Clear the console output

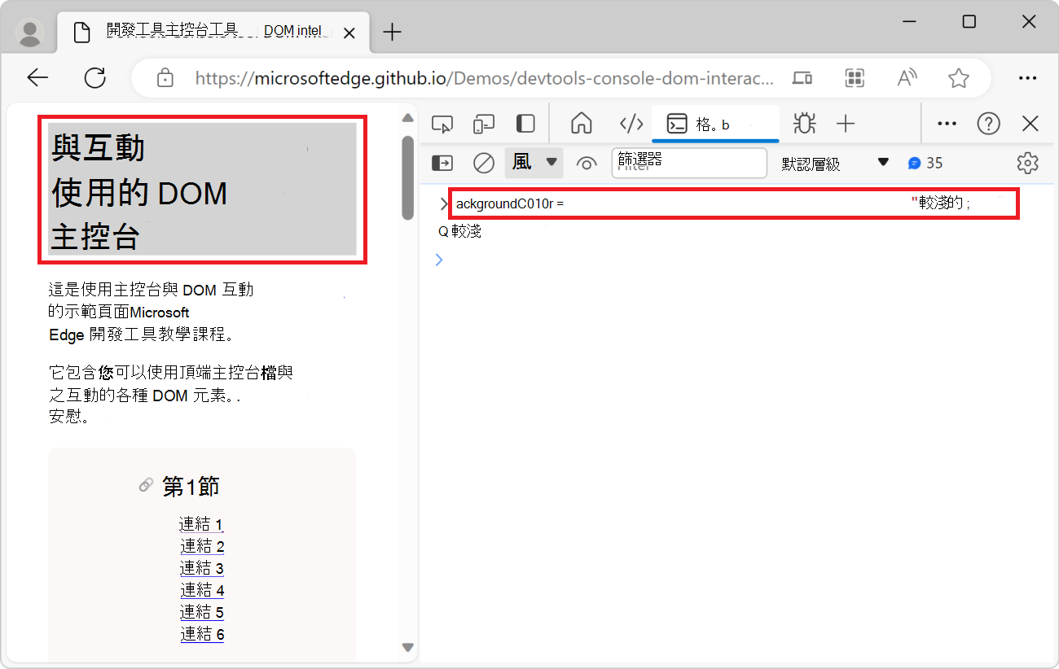click(x=483, y=163)
